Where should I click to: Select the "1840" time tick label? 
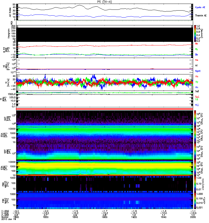[x=75, y=217]
